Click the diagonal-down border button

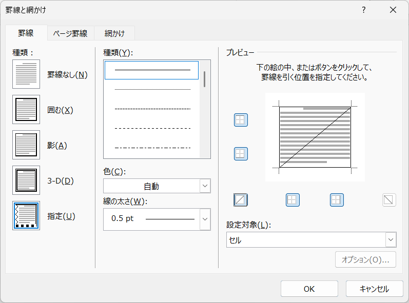pyautogui.click(x=389, y=200)
